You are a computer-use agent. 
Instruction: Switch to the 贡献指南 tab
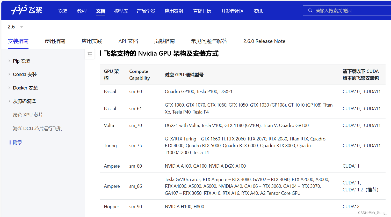pos(164,41)
